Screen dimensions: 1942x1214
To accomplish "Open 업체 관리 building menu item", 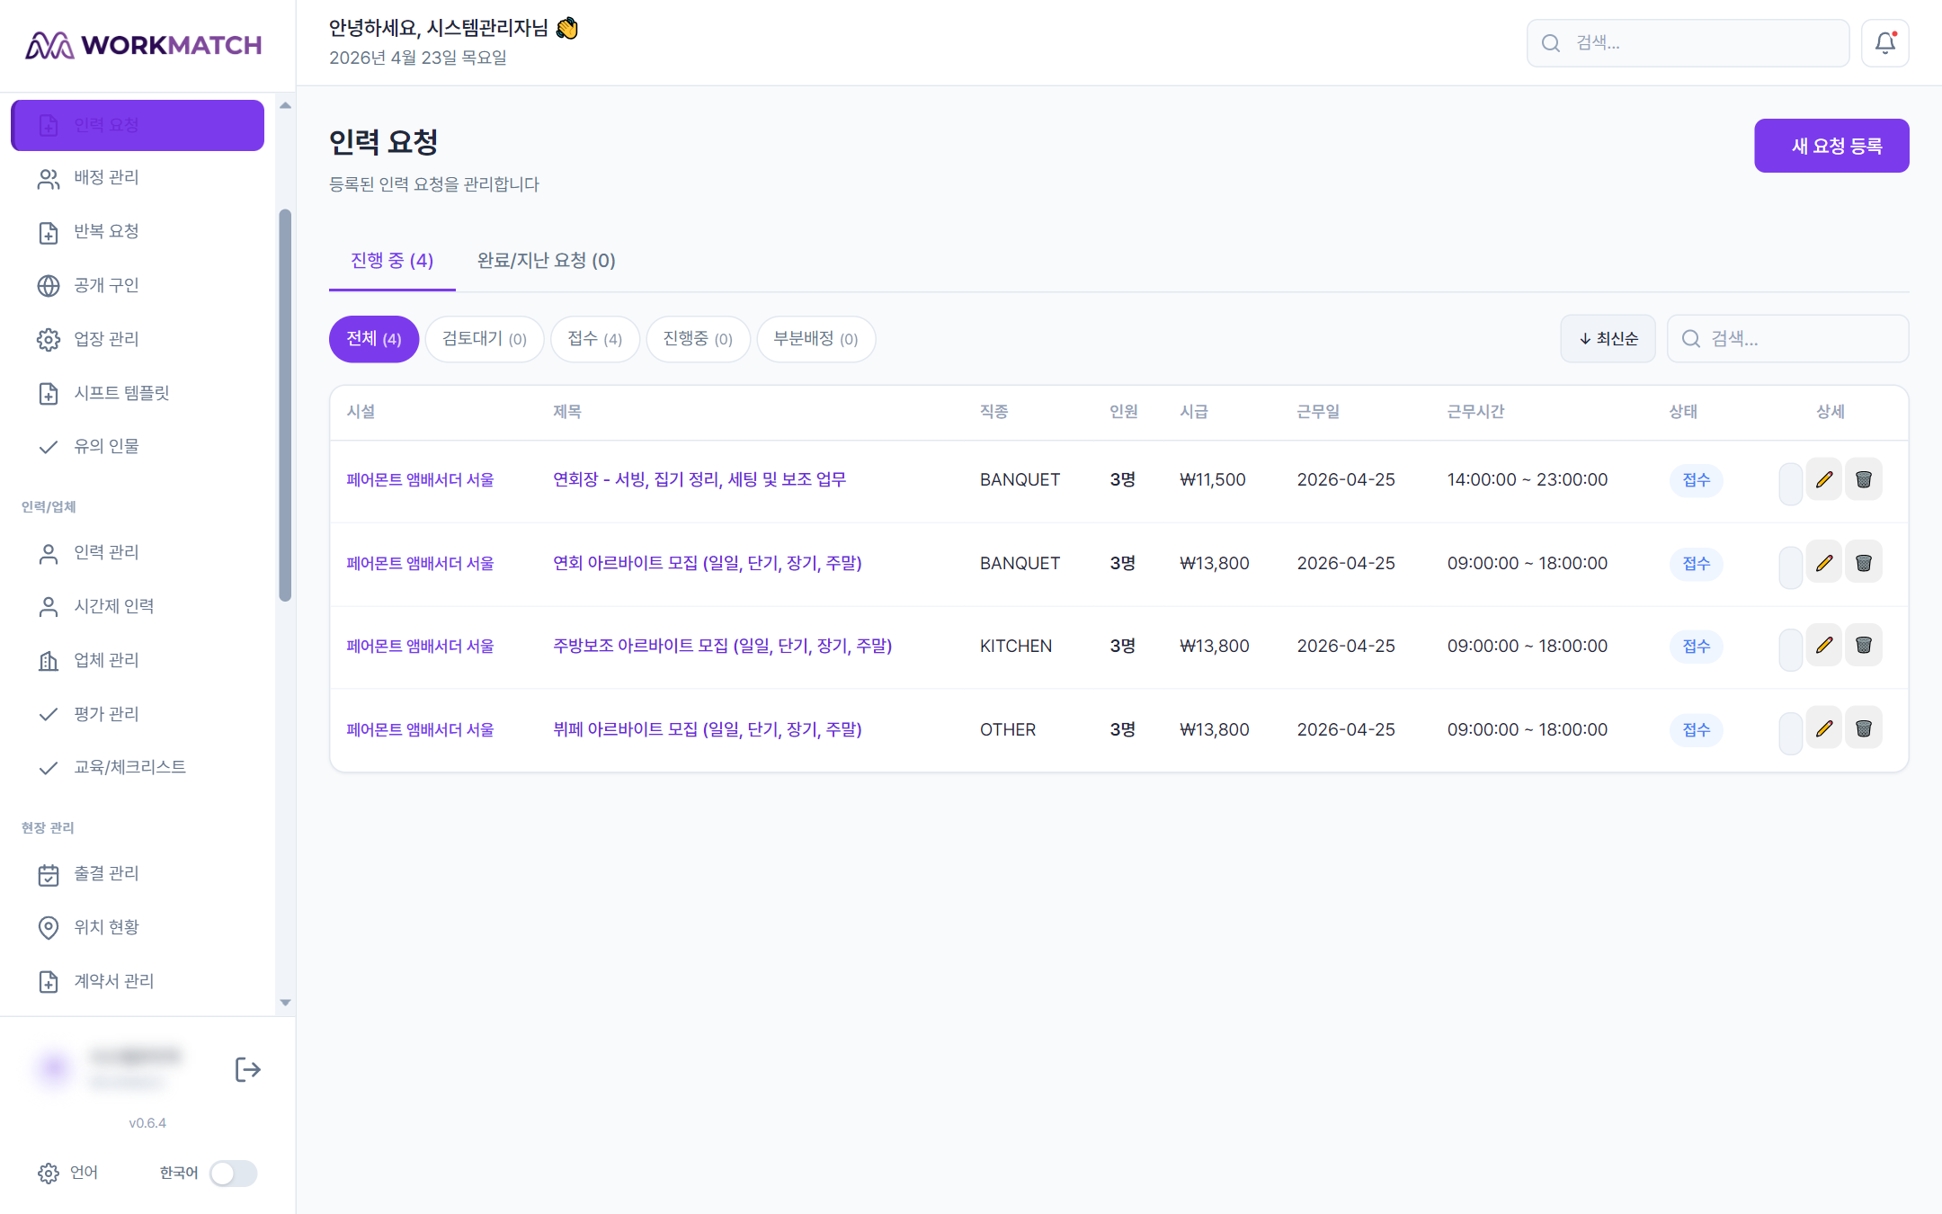I will [138, 660].
